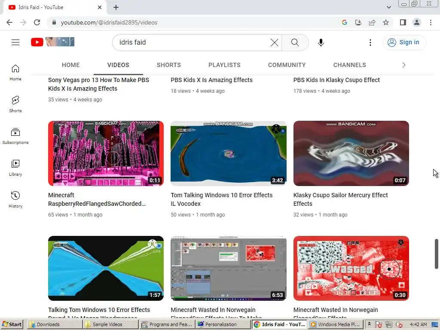Viewport: 440px width, 330px height.
Task: Start voice search with the microphone icon
Action: pos(321,43)
